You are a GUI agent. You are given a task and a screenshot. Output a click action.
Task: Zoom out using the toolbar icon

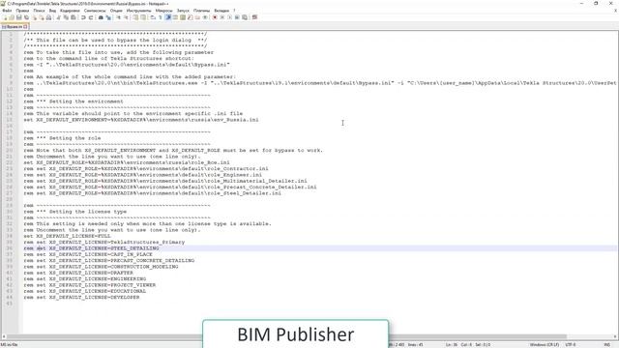pos(126,17)
